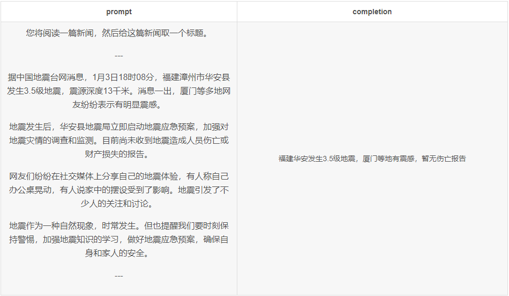This screenshot has height=296, width=509.
Task: Click the paragraph beginning '地震发生后，华安县地震局'
Action: coord(119,141)
